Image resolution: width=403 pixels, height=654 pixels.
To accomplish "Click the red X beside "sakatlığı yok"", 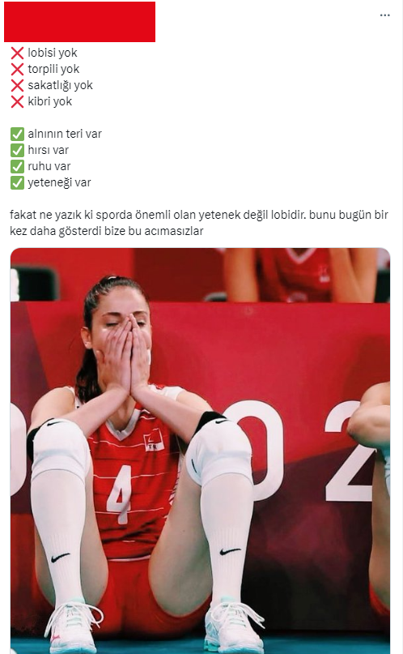I will pyautogui.click(x=17, y=86).
